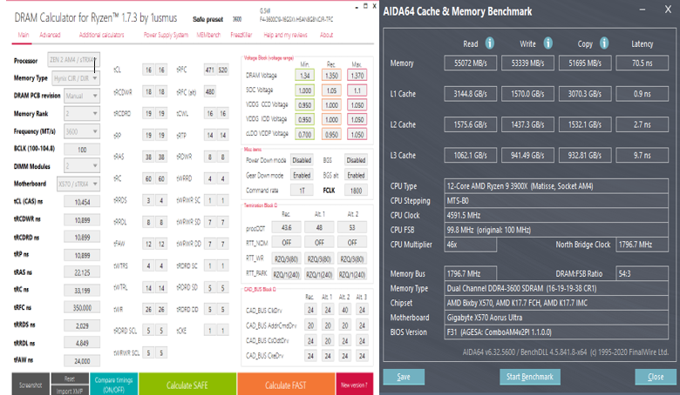The image size is (680, 395).
Task: Click the DRAM:FSB Ratio 54:3 value
Action: pos(643,273)
